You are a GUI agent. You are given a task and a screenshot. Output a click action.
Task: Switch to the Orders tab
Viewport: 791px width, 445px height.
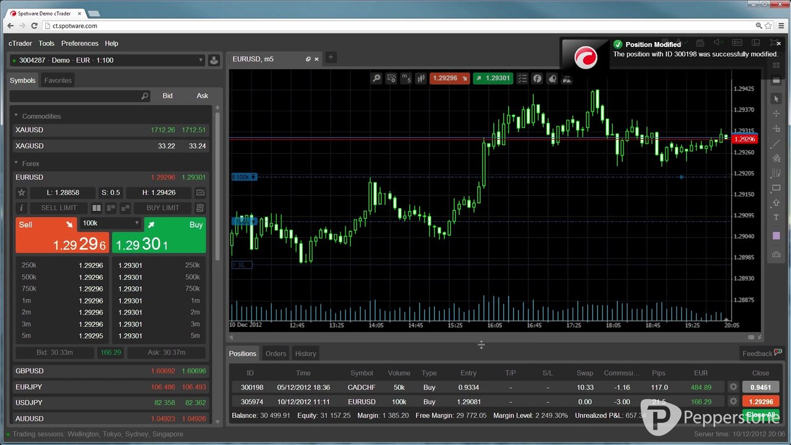point(276,354)
